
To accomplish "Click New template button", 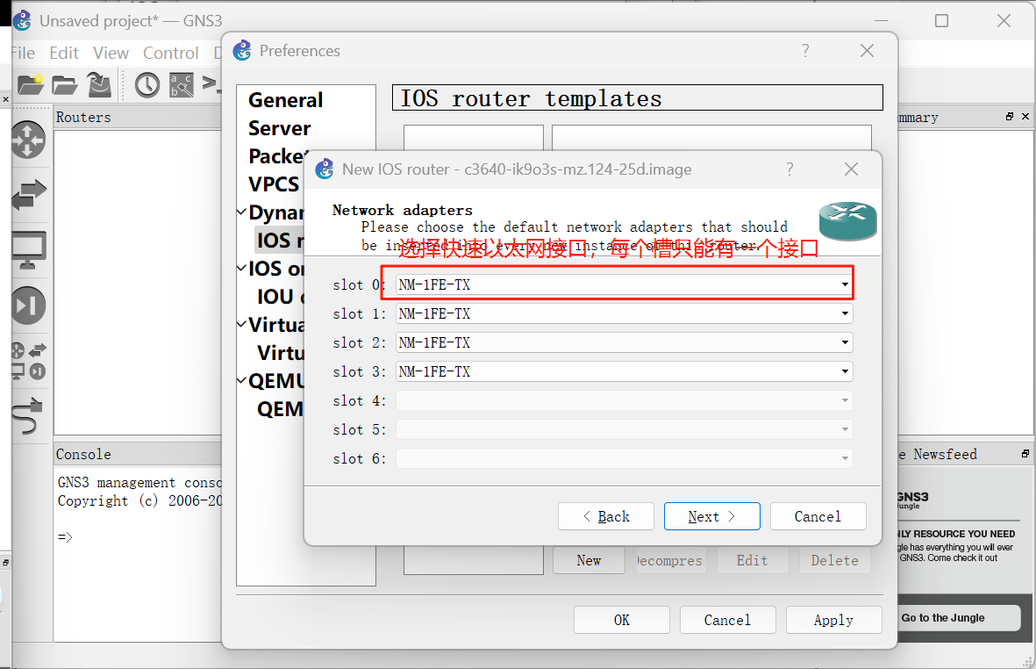I will tap(589, 561).
